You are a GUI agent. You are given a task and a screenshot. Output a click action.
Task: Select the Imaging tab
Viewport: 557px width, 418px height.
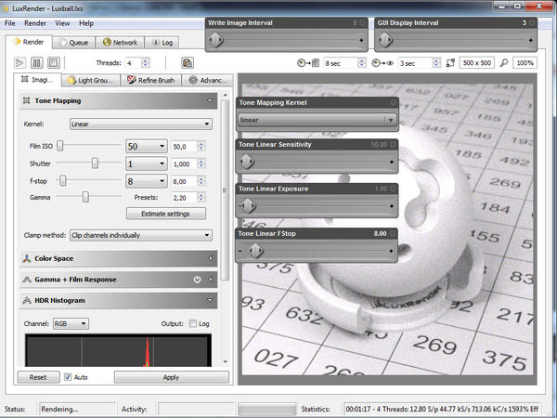38,80
